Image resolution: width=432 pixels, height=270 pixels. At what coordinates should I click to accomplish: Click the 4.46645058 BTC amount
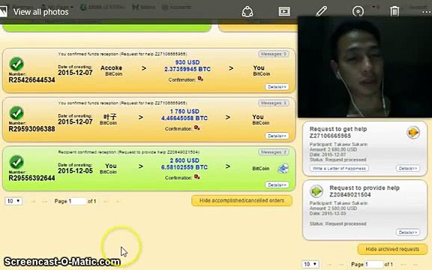point(184,118)
